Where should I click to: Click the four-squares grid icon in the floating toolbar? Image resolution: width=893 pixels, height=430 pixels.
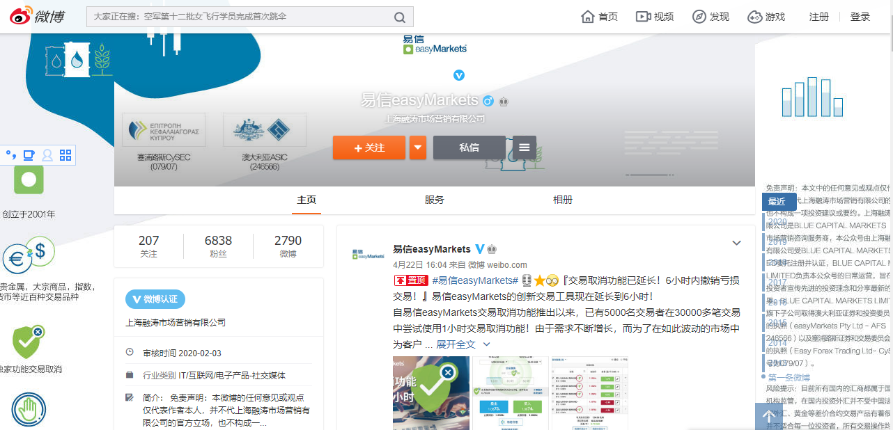(x=65, y=154)
